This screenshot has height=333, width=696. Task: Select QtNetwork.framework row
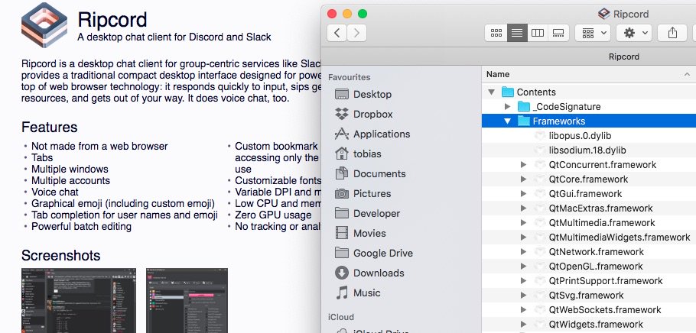(589, 252)
